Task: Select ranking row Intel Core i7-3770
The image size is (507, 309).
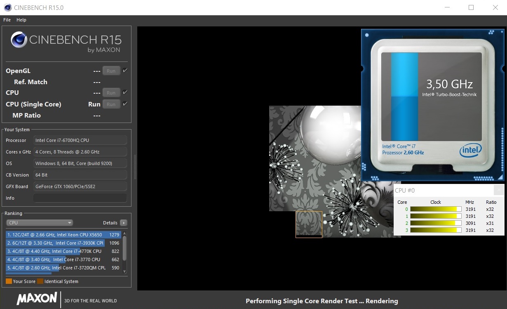Action: point(63,259)
